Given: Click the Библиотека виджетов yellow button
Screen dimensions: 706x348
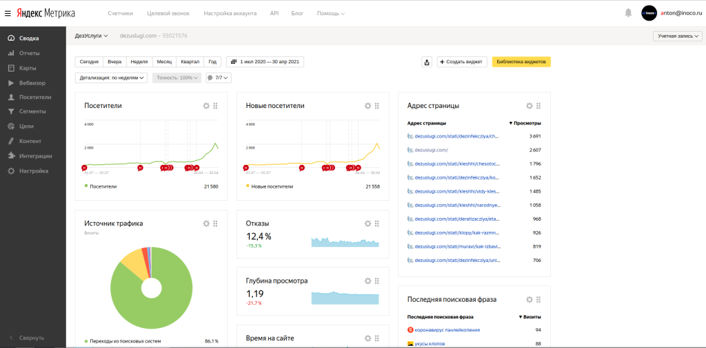Looking at the screenshot, I should 521,62.
